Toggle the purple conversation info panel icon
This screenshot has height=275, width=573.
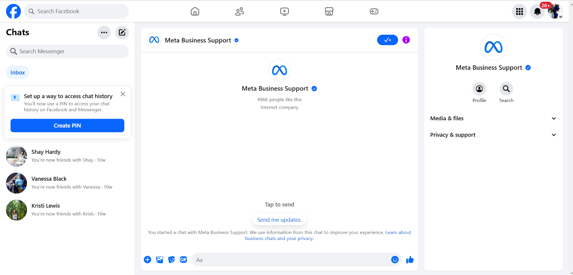pos(406,40)
